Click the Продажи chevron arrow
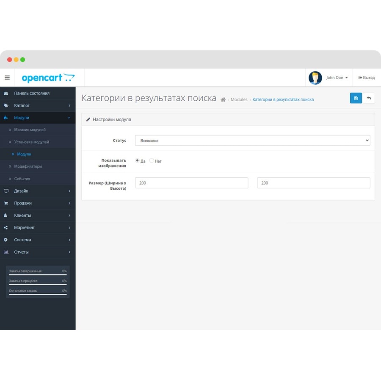381x381 pixels. click(x=69, y=203)
